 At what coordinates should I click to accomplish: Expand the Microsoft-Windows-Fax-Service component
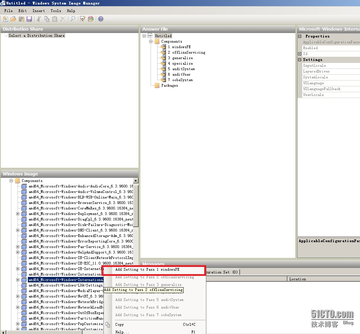click(18, 247)
